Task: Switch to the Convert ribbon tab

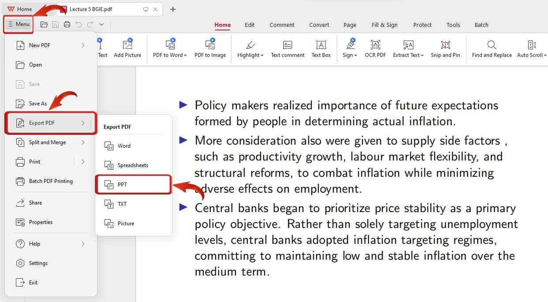Action: (319, 25)
